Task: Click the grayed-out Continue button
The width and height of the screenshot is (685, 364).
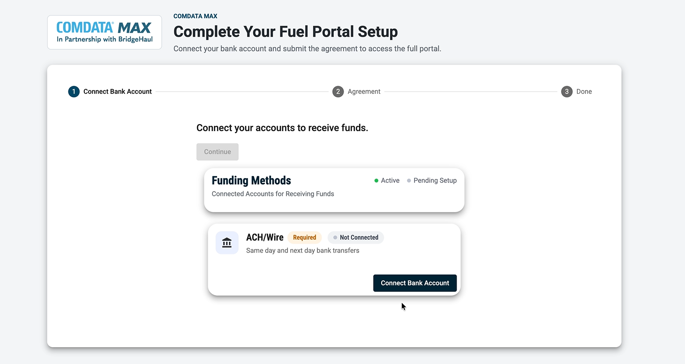Action: click(218, 152)
